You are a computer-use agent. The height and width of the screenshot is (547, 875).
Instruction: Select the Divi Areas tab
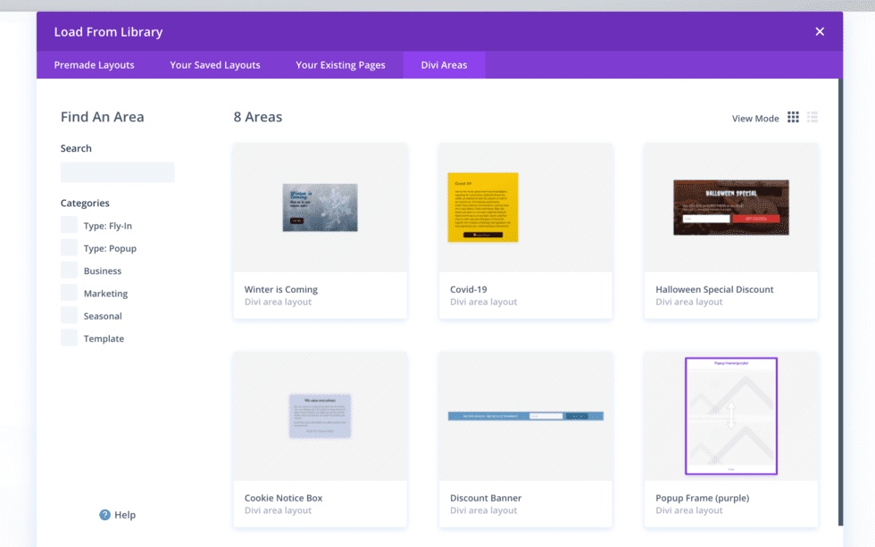[445, 64]
